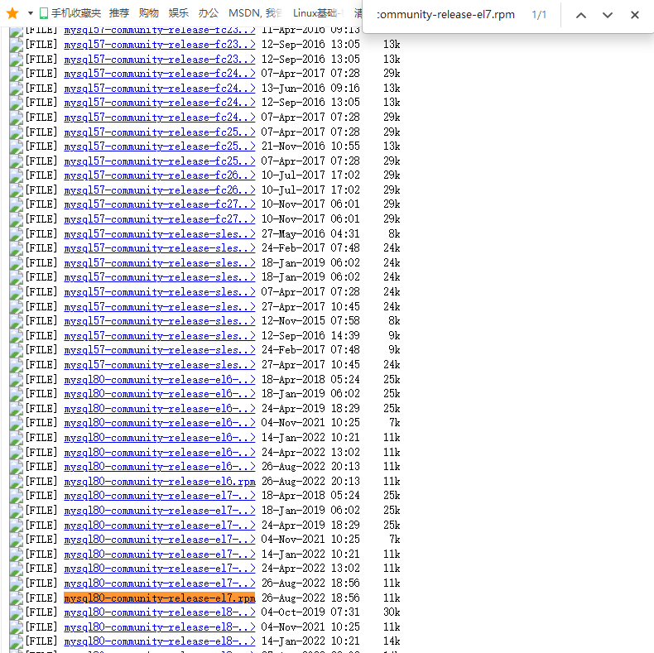Click file icon beside el7.rpm row
Viewport: 654px width, 653px height.
click(x=16, y=598)
